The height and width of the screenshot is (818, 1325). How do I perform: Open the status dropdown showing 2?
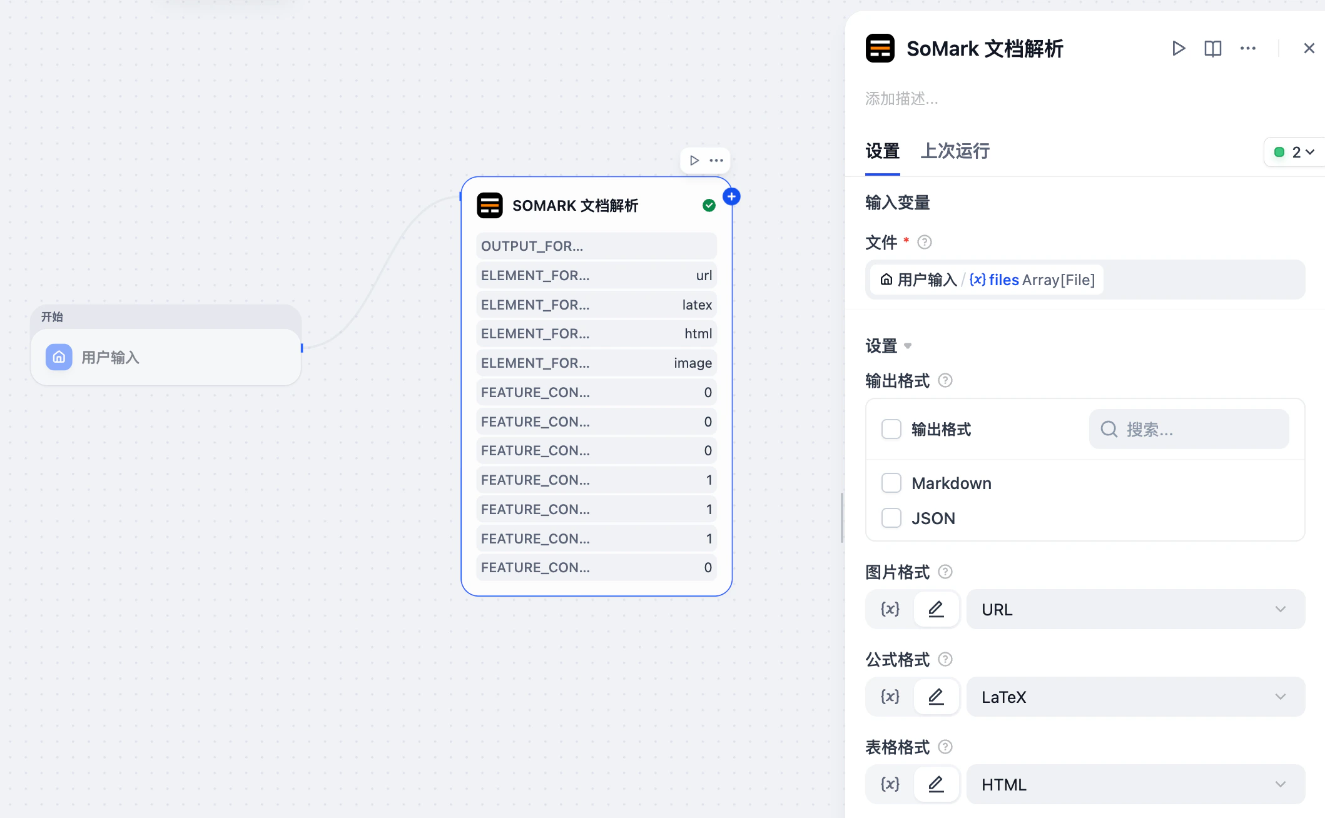click(x=1294, y=152)
